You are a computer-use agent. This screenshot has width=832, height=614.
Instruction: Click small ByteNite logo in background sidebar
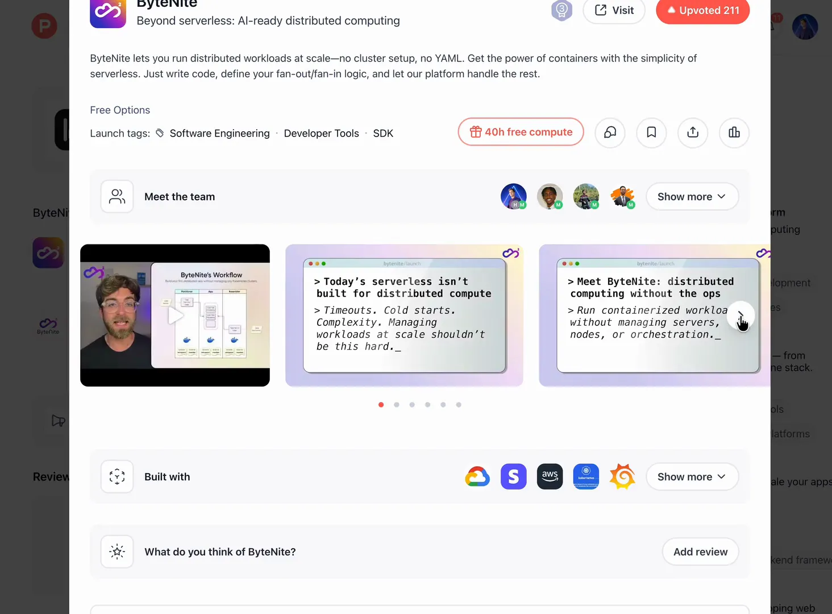[48, 326]
